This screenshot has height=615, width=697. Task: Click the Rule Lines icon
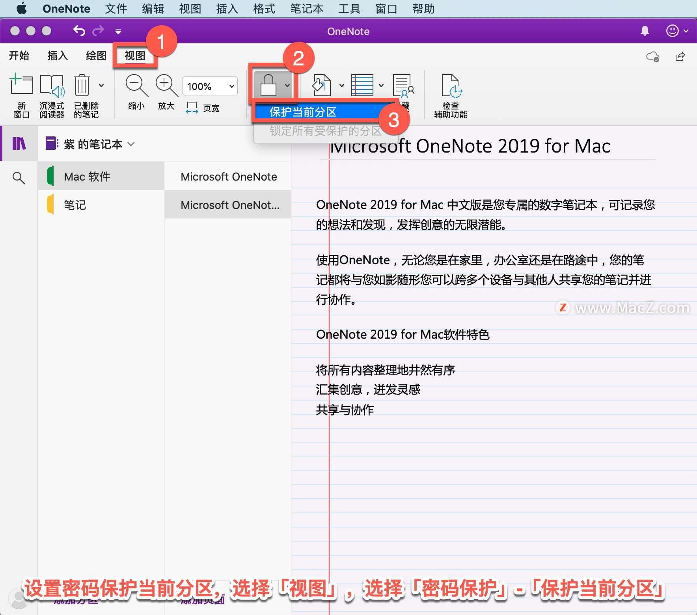click(x=362, y=85)
